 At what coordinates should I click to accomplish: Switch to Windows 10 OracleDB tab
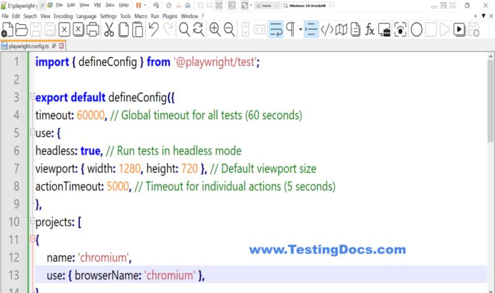[x=307, y=6]
